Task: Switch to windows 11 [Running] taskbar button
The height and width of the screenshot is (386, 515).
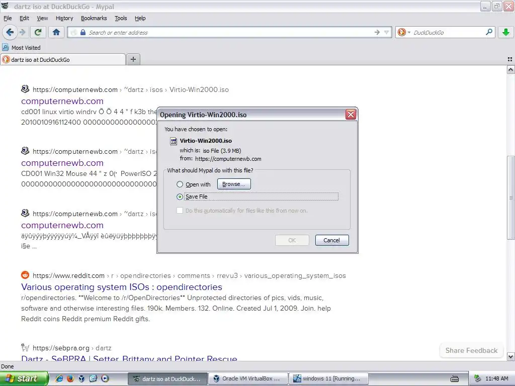Action: 328,378
